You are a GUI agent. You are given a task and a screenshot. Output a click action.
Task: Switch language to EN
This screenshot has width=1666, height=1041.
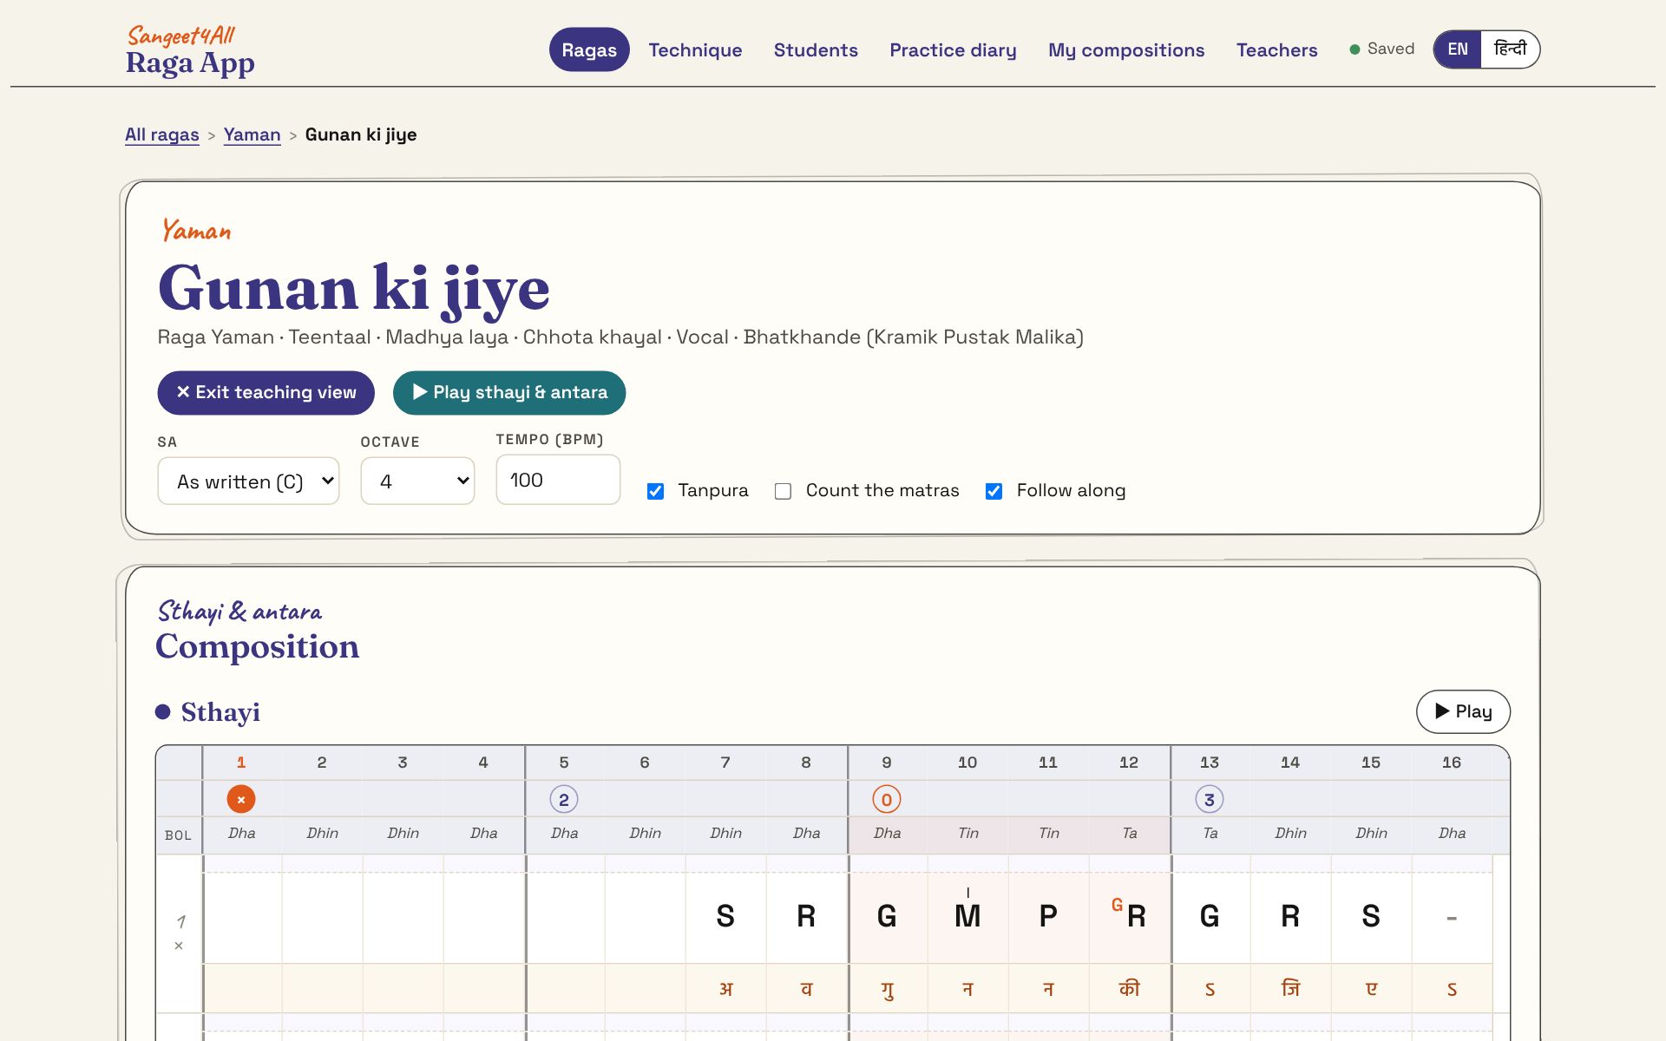pos(1458,49)
